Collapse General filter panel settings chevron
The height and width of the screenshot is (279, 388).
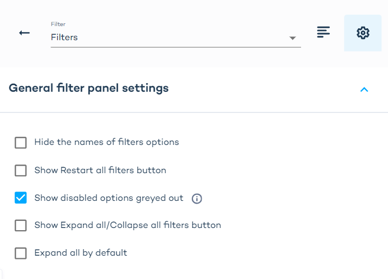[x=364, y=90]
